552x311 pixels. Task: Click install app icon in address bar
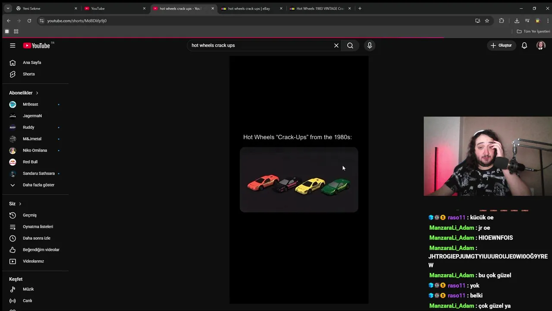click(x=477, y=21)
